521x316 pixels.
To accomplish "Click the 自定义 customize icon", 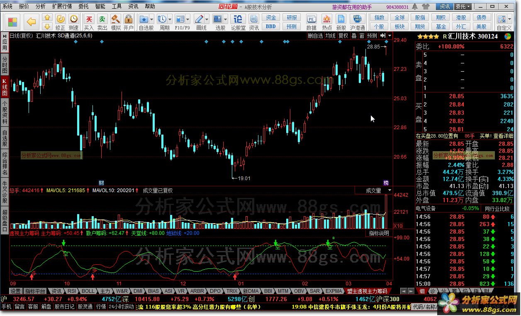I will click(x=502, y=19).
